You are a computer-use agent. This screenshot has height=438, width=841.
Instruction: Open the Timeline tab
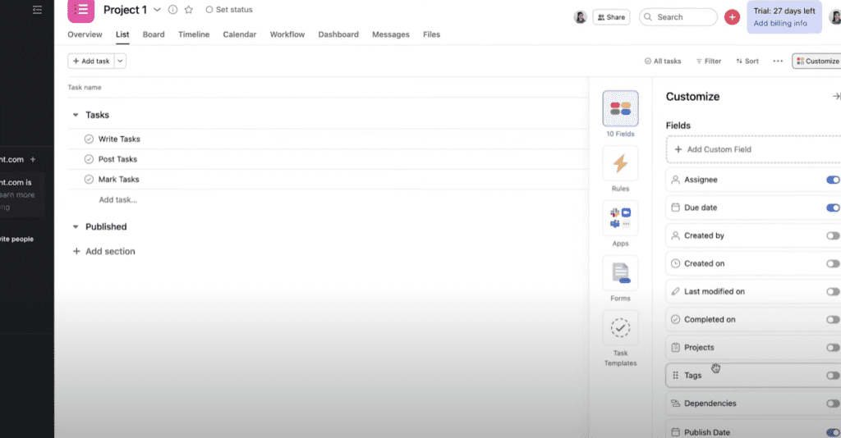(194, 34)
